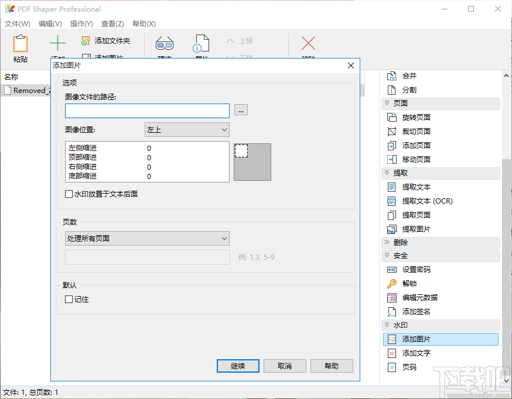This screenshot has width=512, height=399.
Task: Select the 页码 watermark tool
Action: pos(409,367)
